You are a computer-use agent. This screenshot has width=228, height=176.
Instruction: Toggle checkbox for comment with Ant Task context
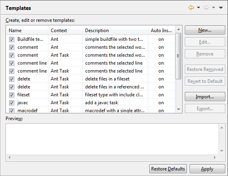point(11,55)
